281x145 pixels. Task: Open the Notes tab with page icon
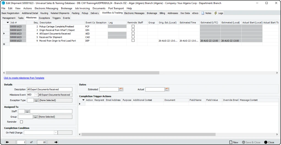click(x=206, y=13)
